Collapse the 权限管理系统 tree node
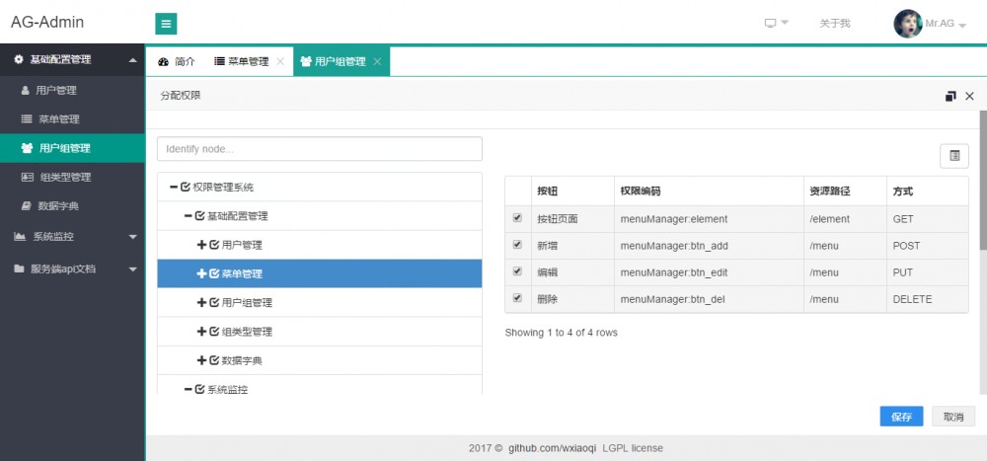 (x=174, y=188)
